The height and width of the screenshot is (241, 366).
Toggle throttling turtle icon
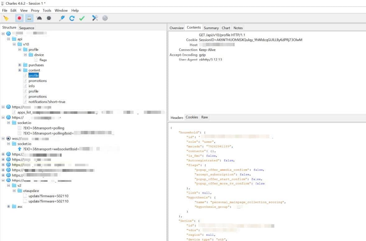39,18
